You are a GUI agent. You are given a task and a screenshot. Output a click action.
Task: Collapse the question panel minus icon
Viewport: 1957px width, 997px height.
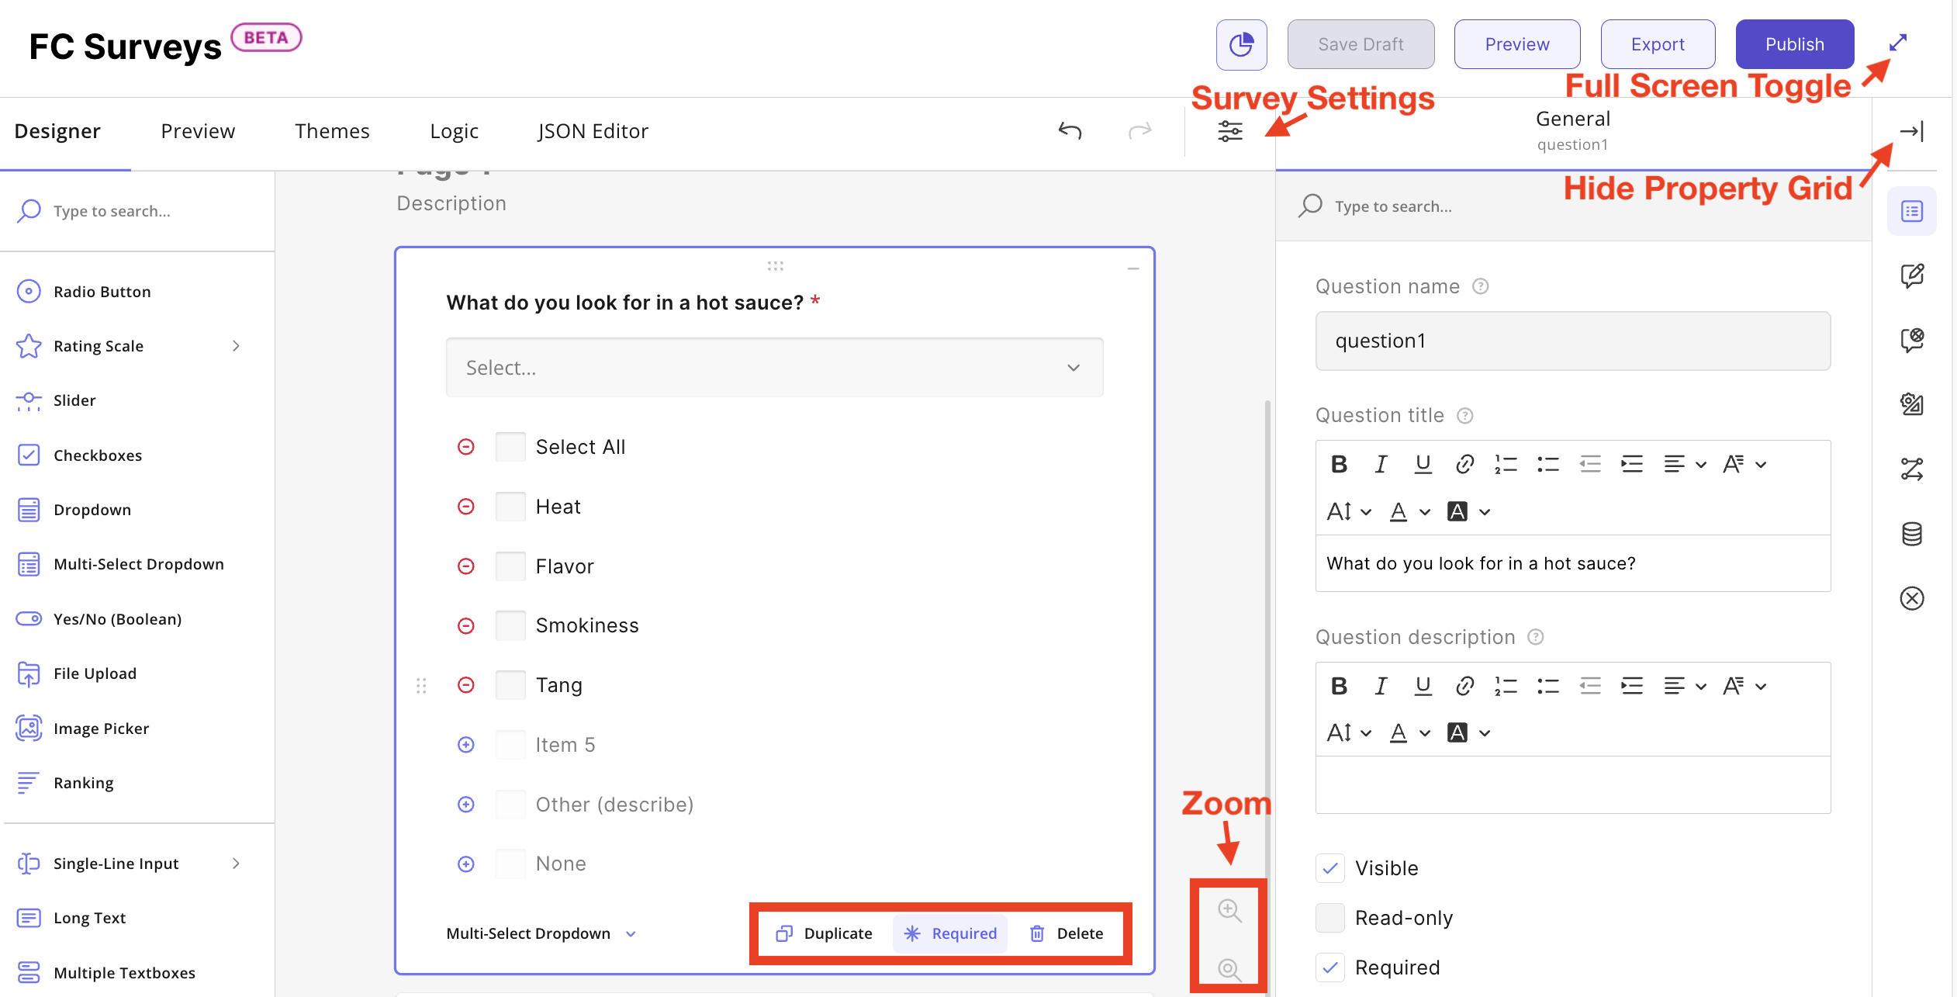(x=1133, y=269)
